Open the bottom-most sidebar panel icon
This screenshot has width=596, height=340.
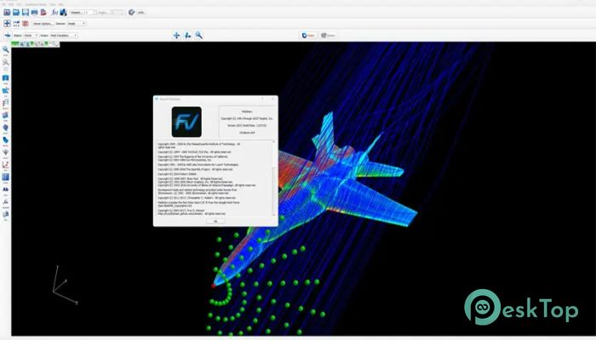5,215
